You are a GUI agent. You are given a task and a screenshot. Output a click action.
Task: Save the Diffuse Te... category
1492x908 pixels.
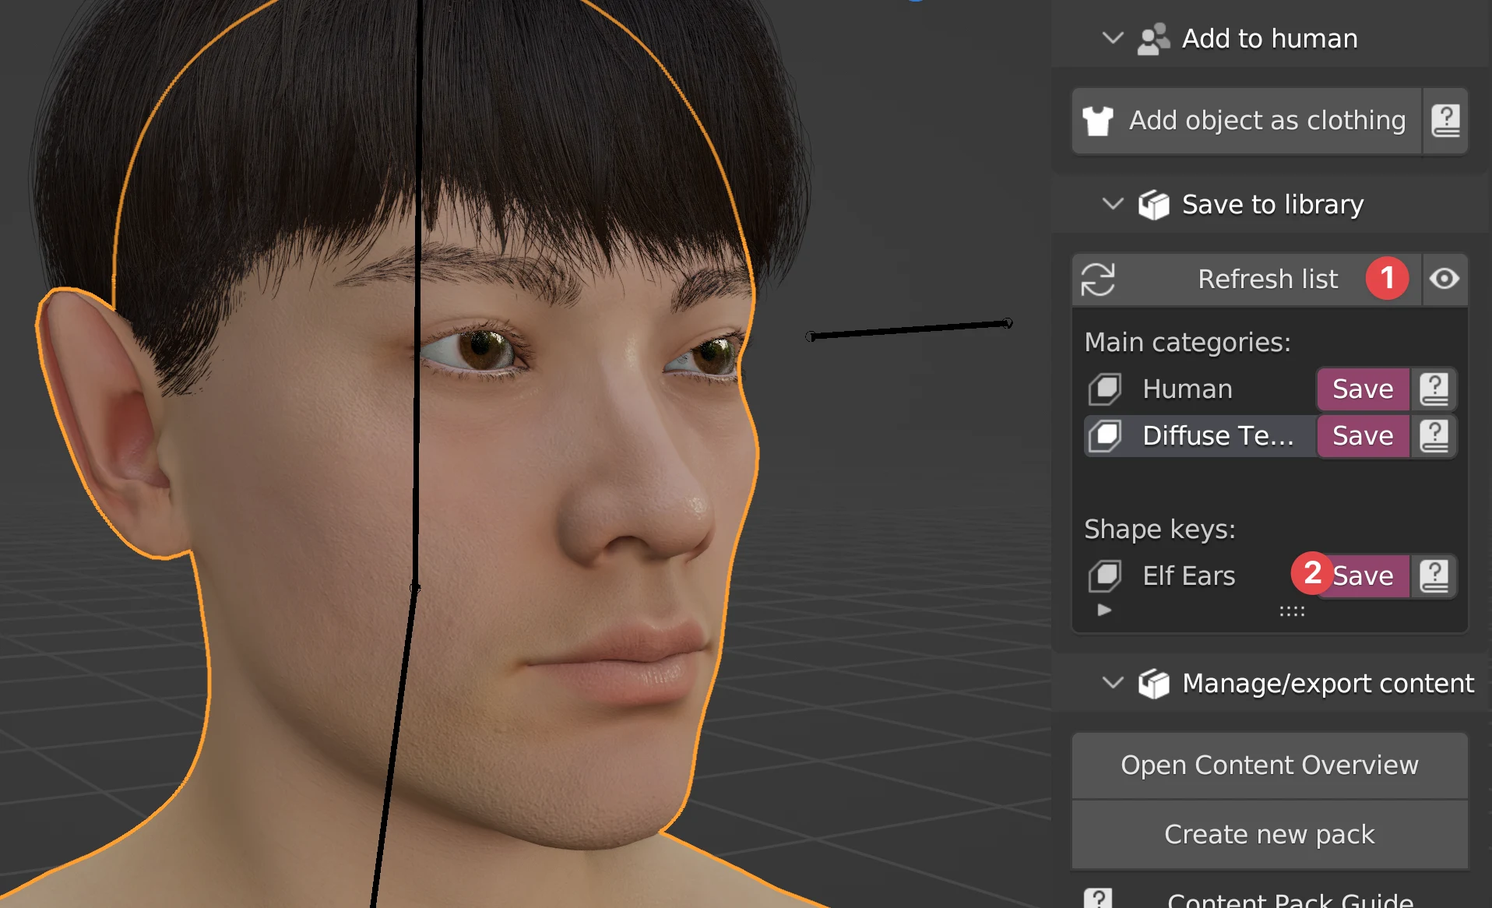(x=1363, y=435)
